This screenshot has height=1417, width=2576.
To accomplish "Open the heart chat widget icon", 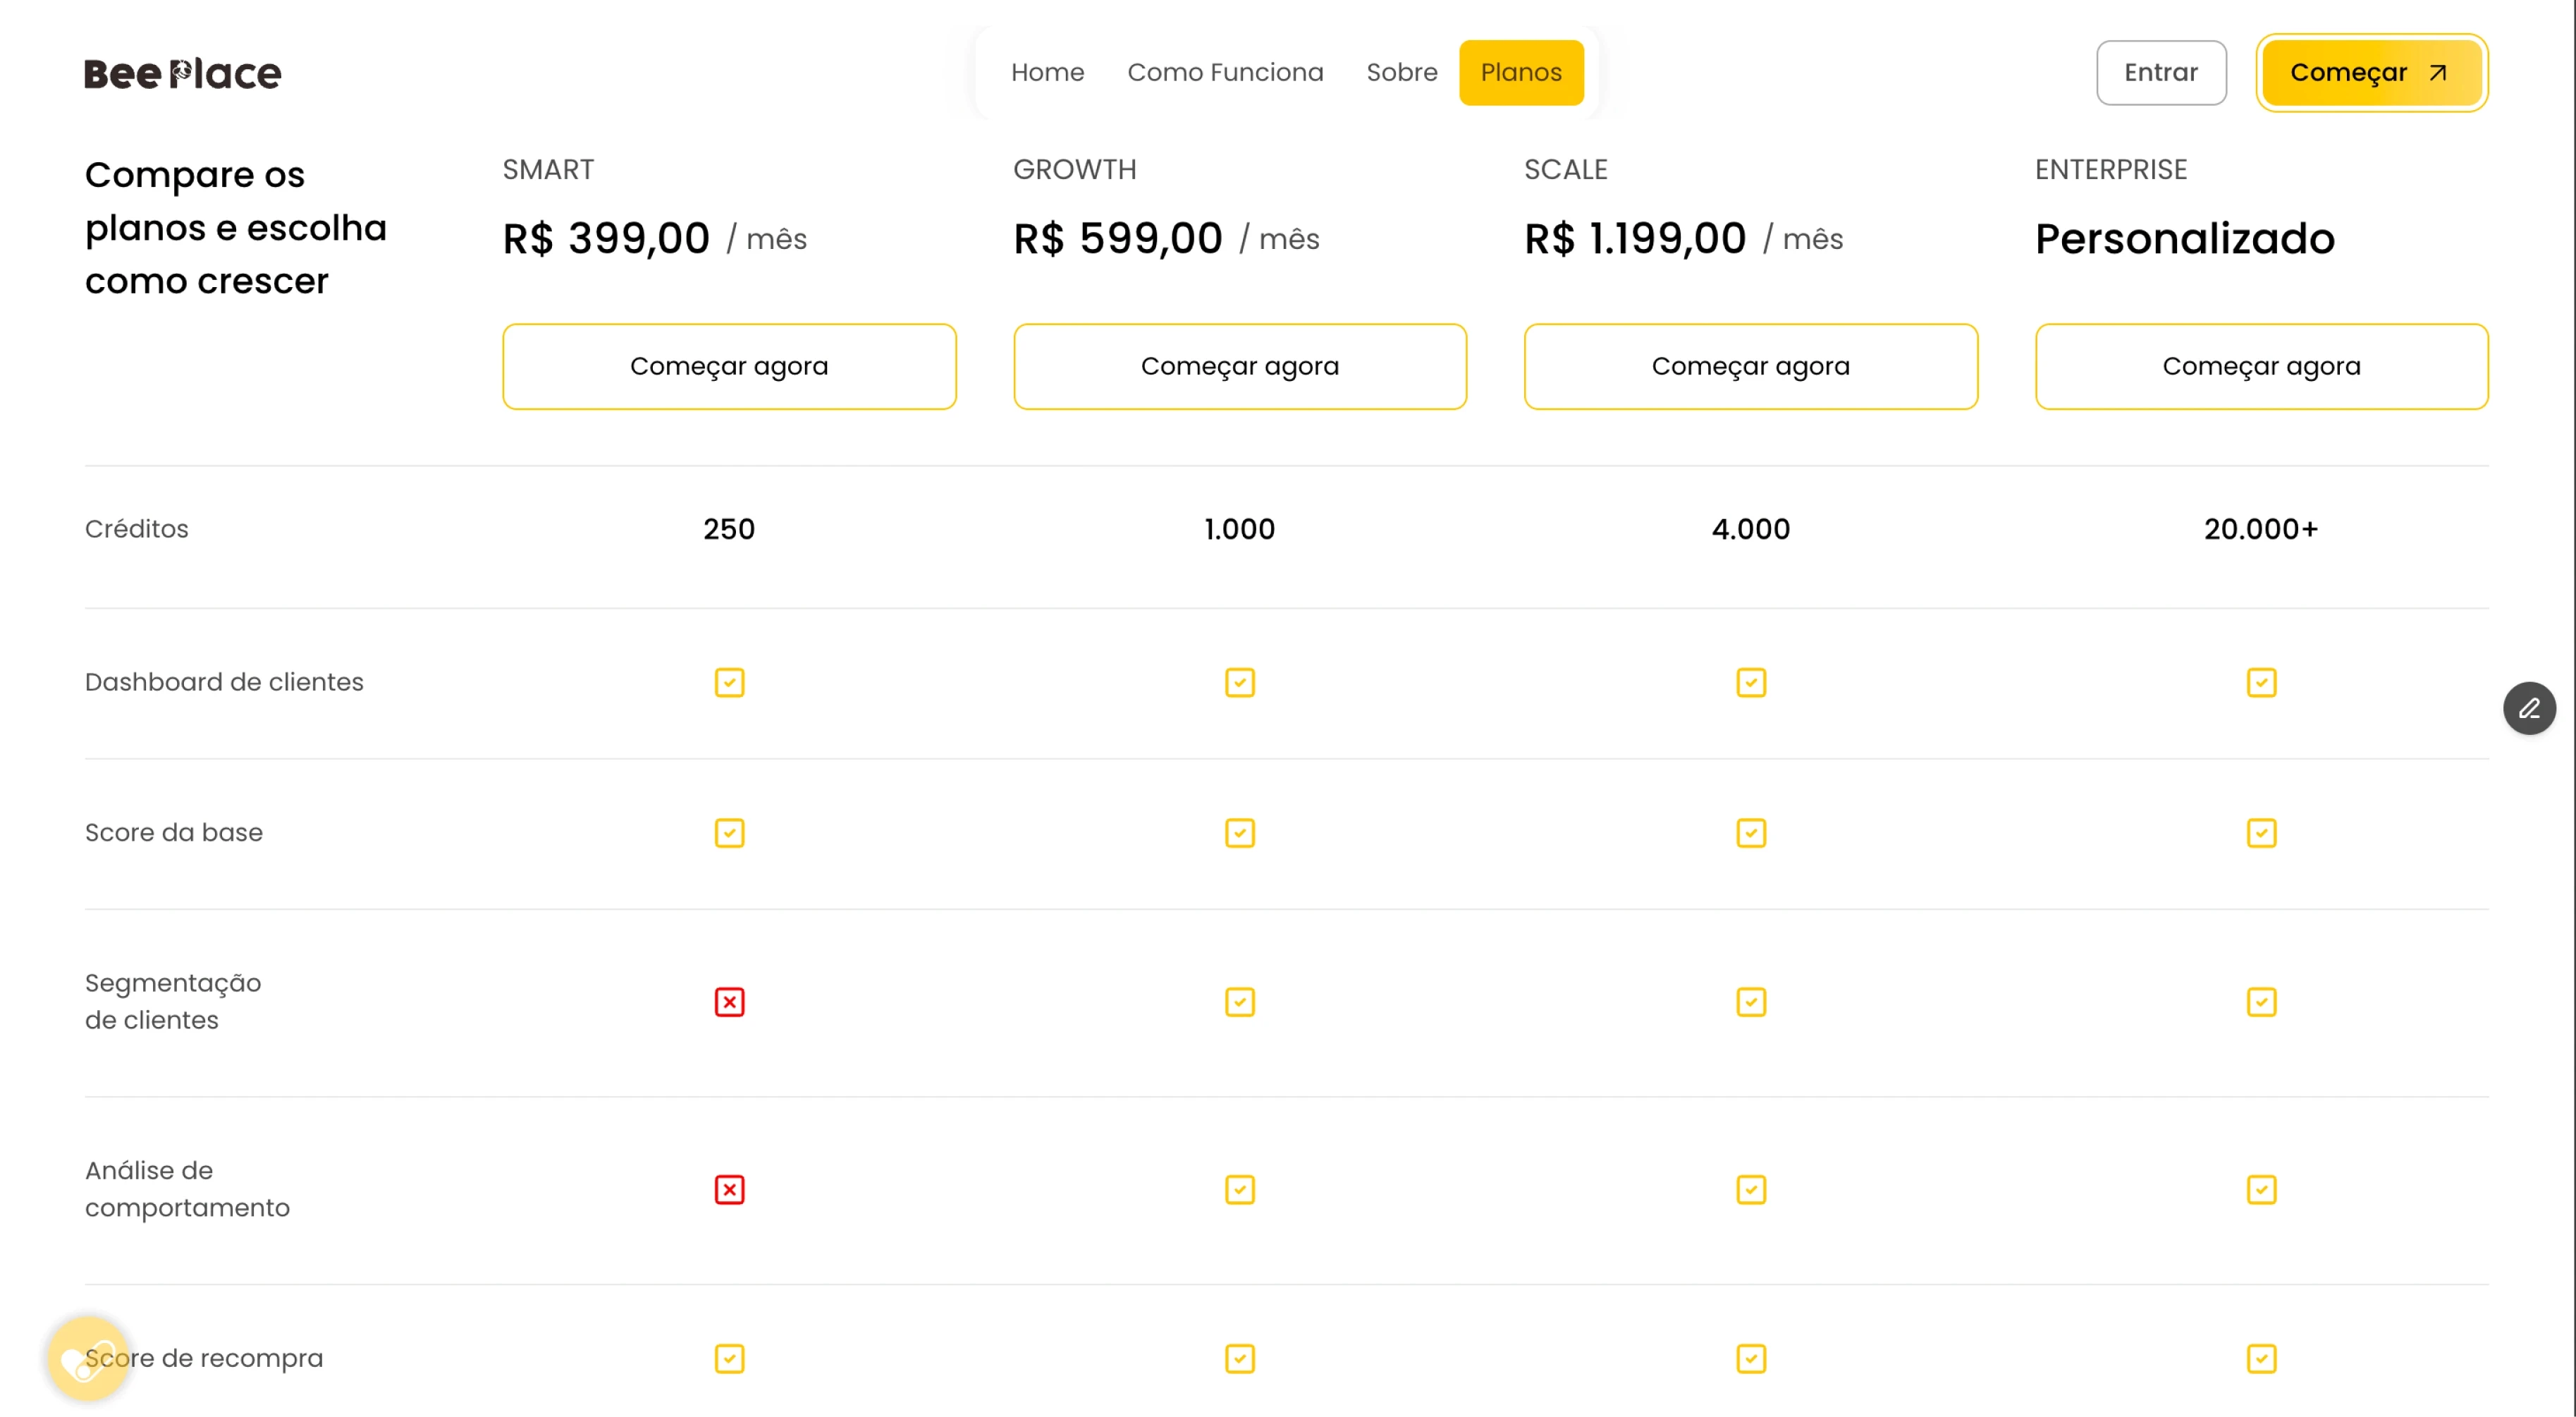I will point(88,1359).
